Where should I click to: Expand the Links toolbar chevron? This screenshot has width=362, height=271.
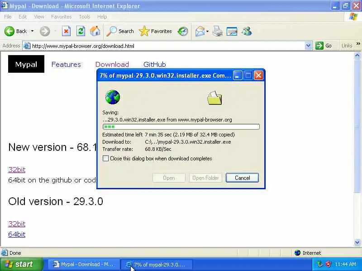point(358,44)
